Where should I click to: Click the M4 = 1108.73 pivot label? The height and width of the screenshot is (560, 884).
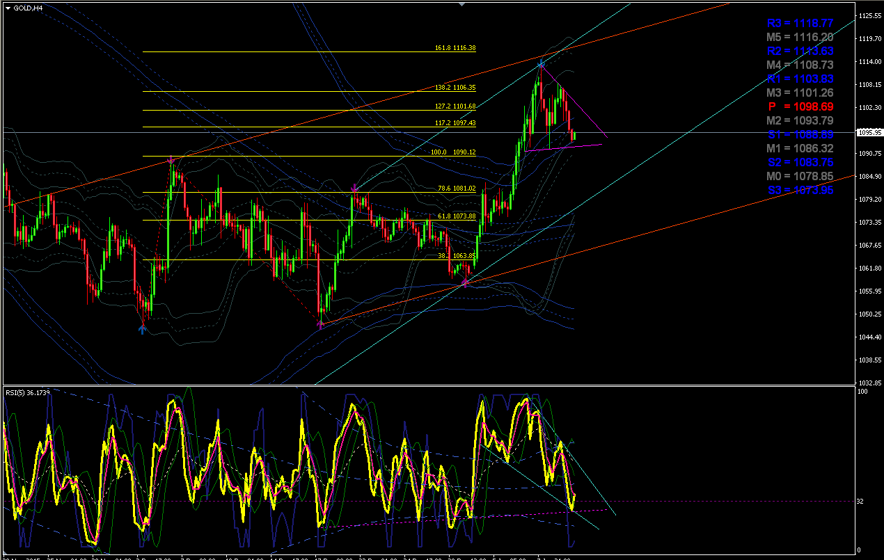click(x=800, y=65)
